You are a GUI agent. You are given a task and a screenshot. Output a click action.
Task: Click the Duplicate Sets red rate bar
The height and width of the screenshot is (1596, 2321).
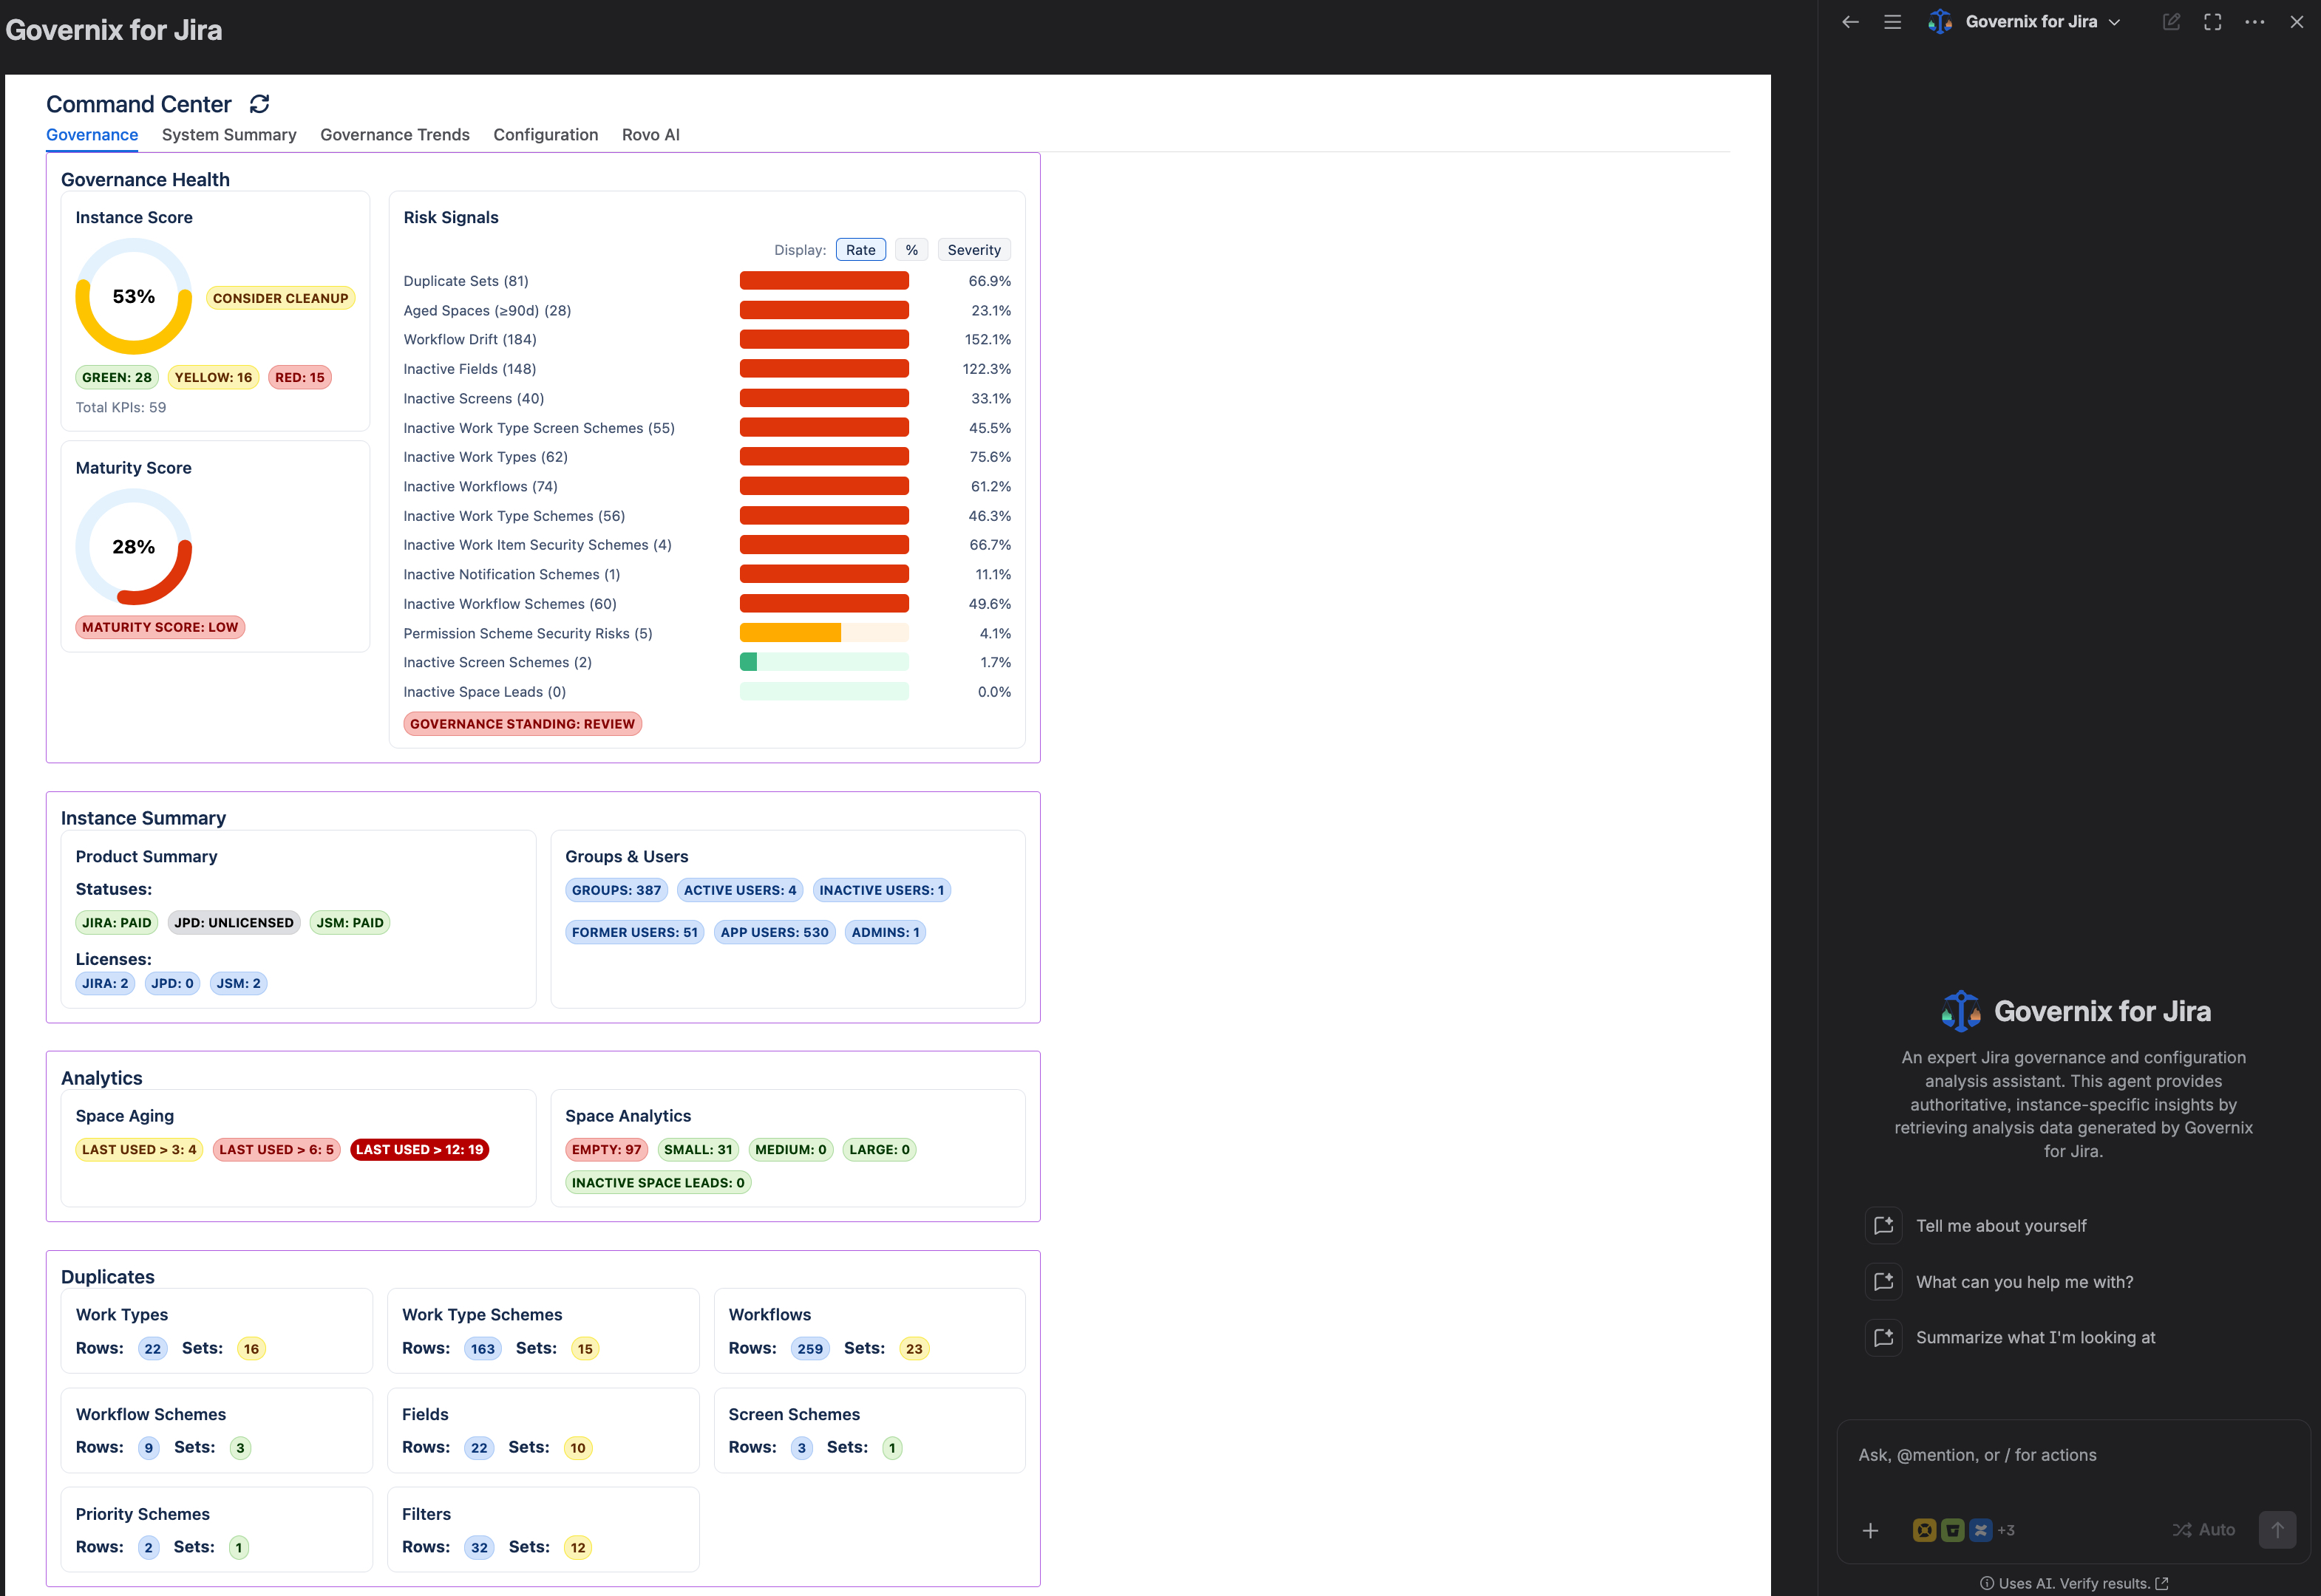(x=824, y=281)
